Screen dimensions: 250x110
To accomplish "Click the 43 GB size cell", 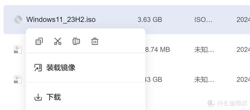I will click(x=154, y=79).
